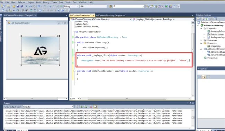Image resolution: width=225 pixels, height=131 pixels.
Task: Click the AG logo picture box on form
Action: click(x=40, y=51)
